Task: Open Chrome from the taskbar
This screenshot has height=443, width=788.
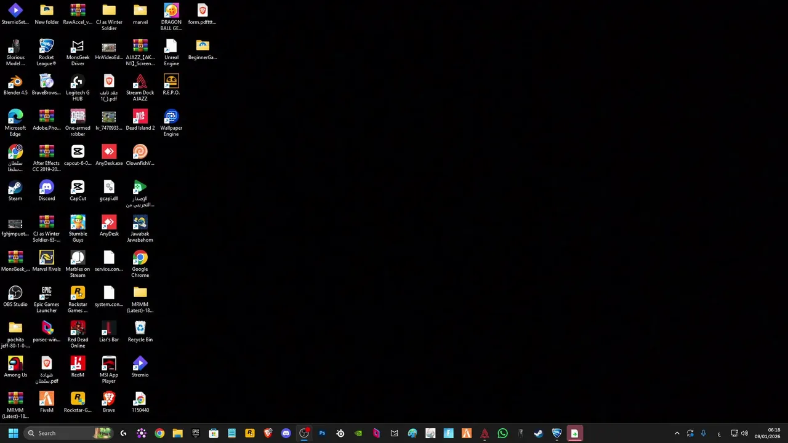Action: pyautogui.click(x=159, y=433)
